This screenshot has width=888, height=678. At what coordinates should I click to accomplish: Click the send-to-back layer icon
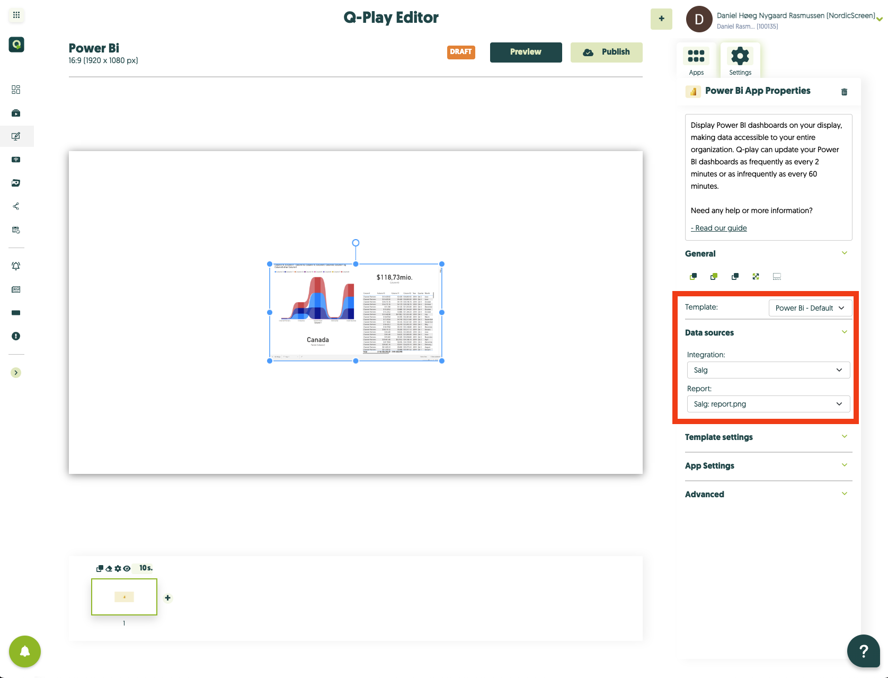pyautogui.click(x=693, y=277)
